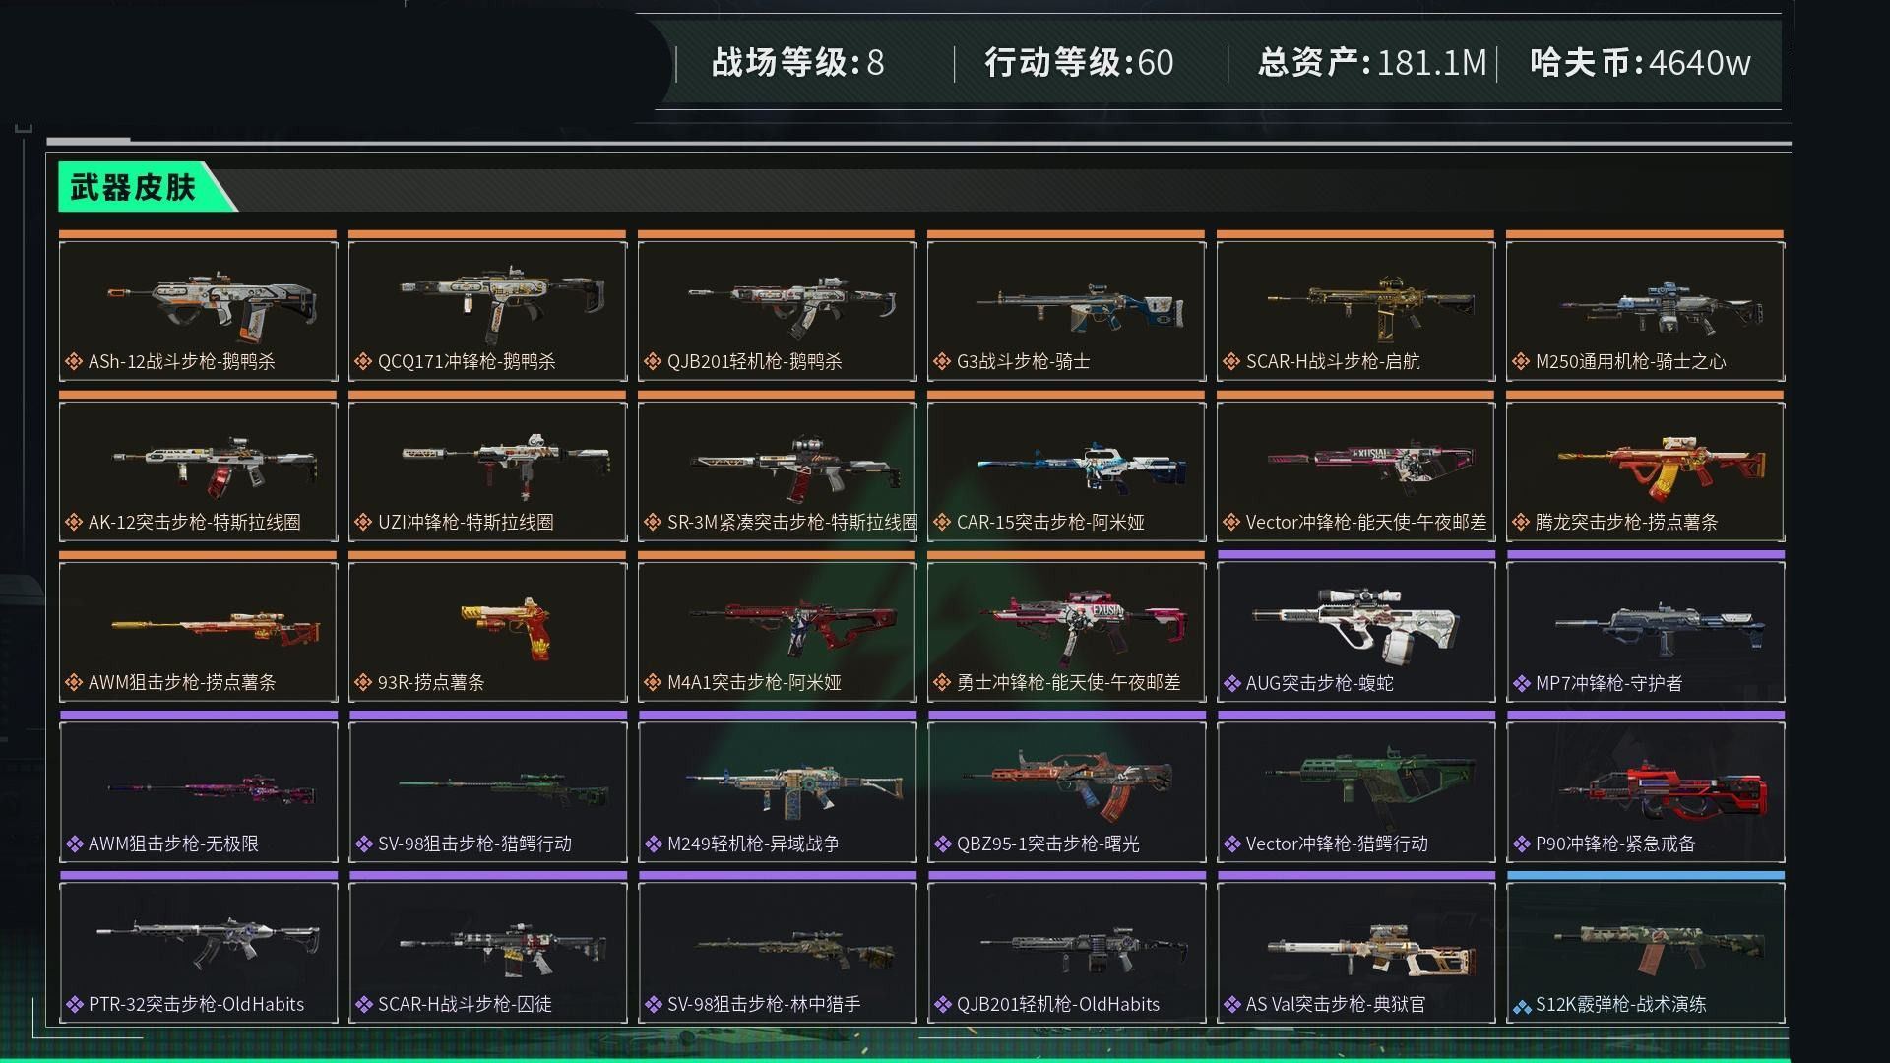The width and height of the screenshot is (1890, 1063).
Task: Click the 武器皮肤 section tab
Action: pyautogui.click(x=133, y=186)
